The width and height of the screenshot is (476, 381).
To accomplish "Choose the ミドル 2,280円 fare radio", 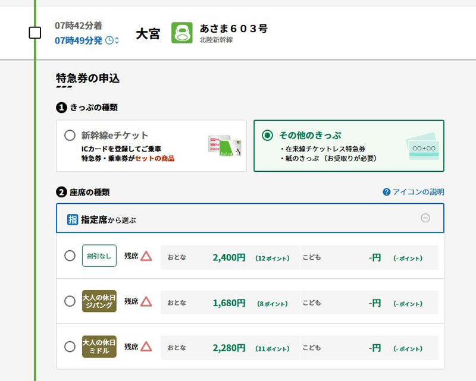I will pos(70,347).
